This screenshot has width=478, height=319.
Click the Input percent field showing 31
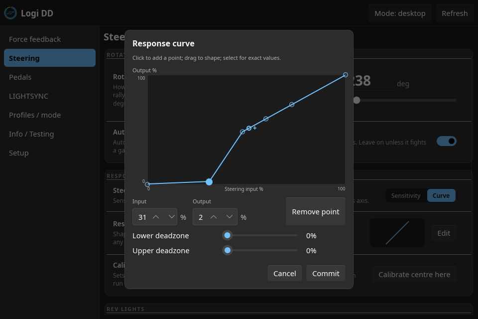(155, 217)
